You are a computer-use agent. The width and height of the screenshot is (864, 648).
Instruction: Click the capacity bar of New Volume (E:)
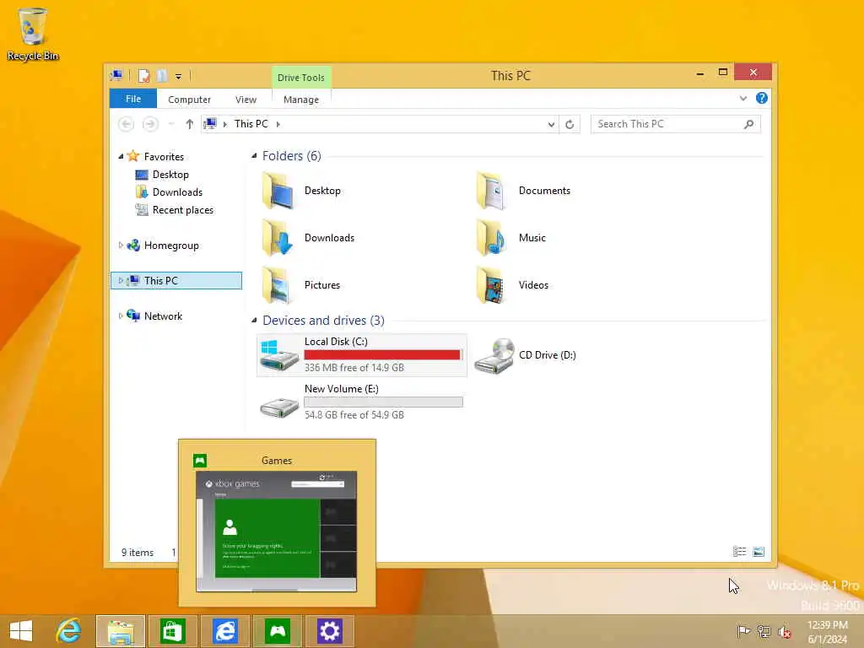[383, 402]
